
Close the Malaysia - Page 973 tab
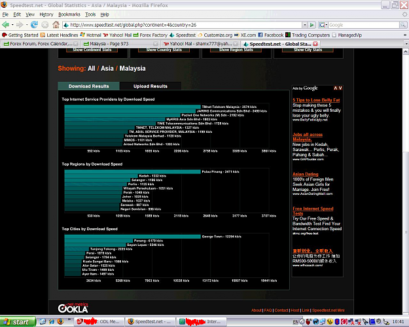pyautogui.click(x=156, y=44)
